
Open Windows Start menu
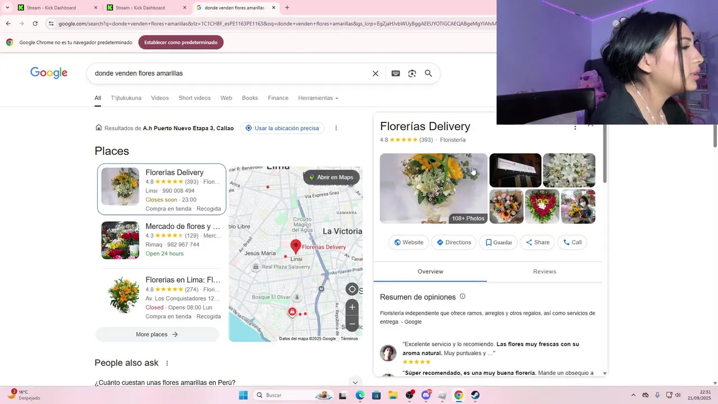(243, 395)
